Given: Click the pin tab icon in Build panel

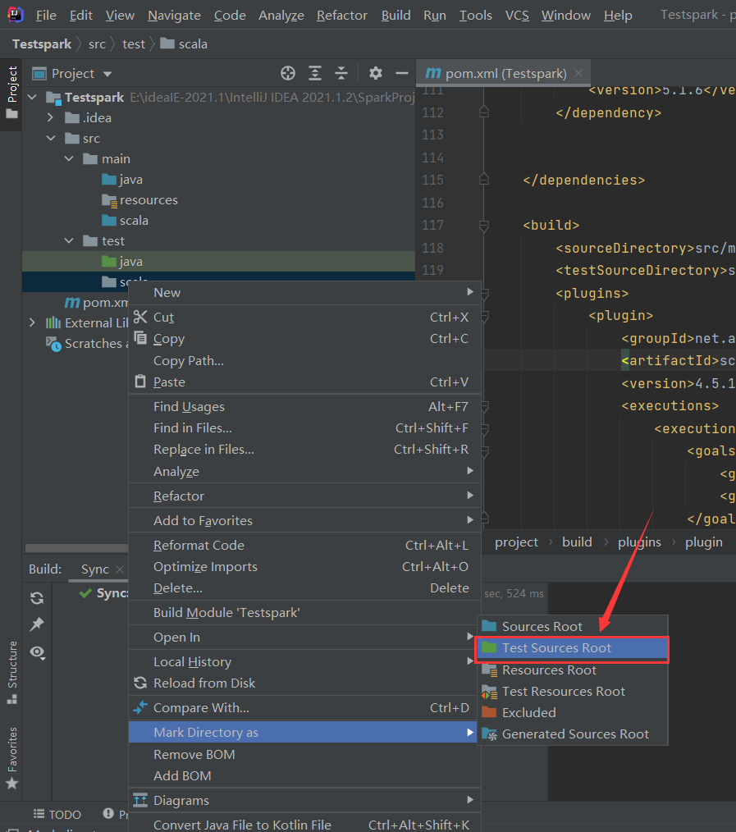Looking at the screenshot, I should click(37, 624).
